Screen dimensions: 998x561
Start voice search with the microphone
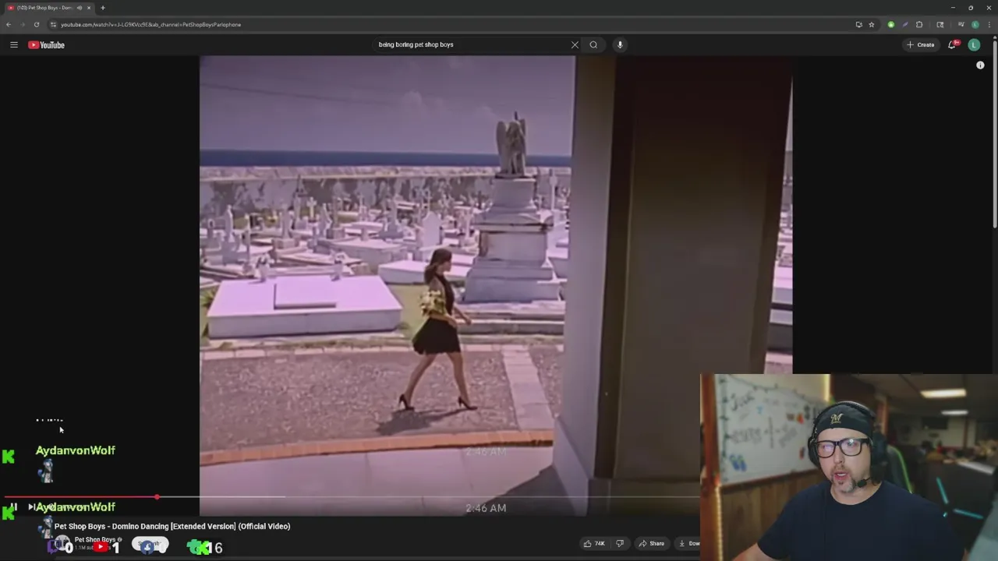coord(620,44)
